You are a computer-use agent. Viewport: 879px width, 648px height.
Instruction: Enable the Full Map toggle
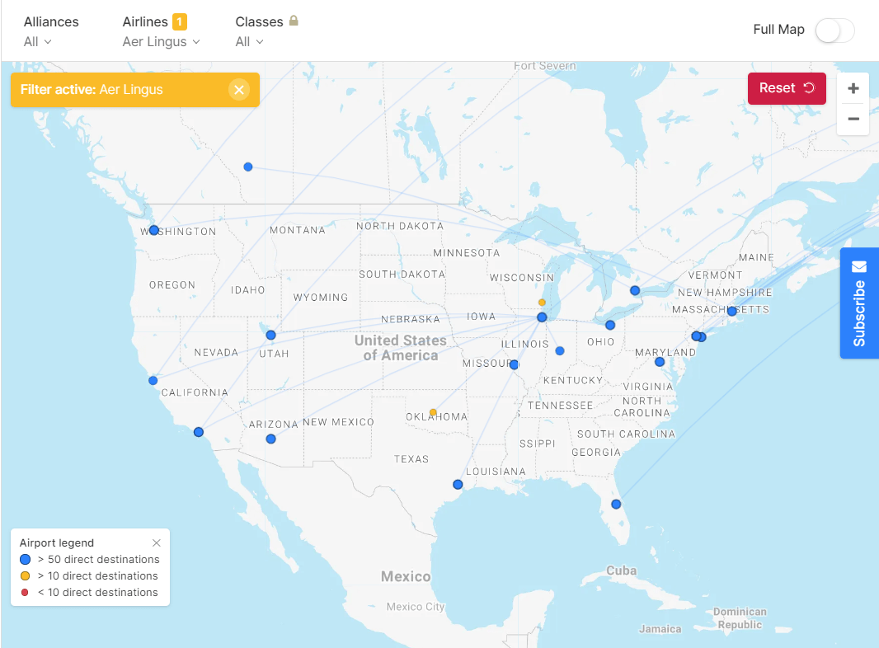click(834, 30)
